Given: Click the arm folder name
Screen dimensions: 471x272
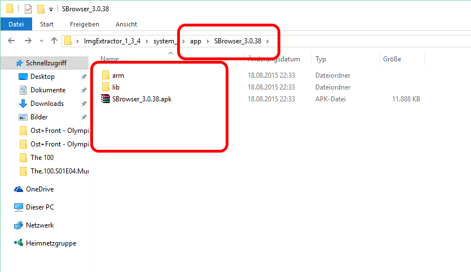Looking at the screenshot, I should (118, 75).
